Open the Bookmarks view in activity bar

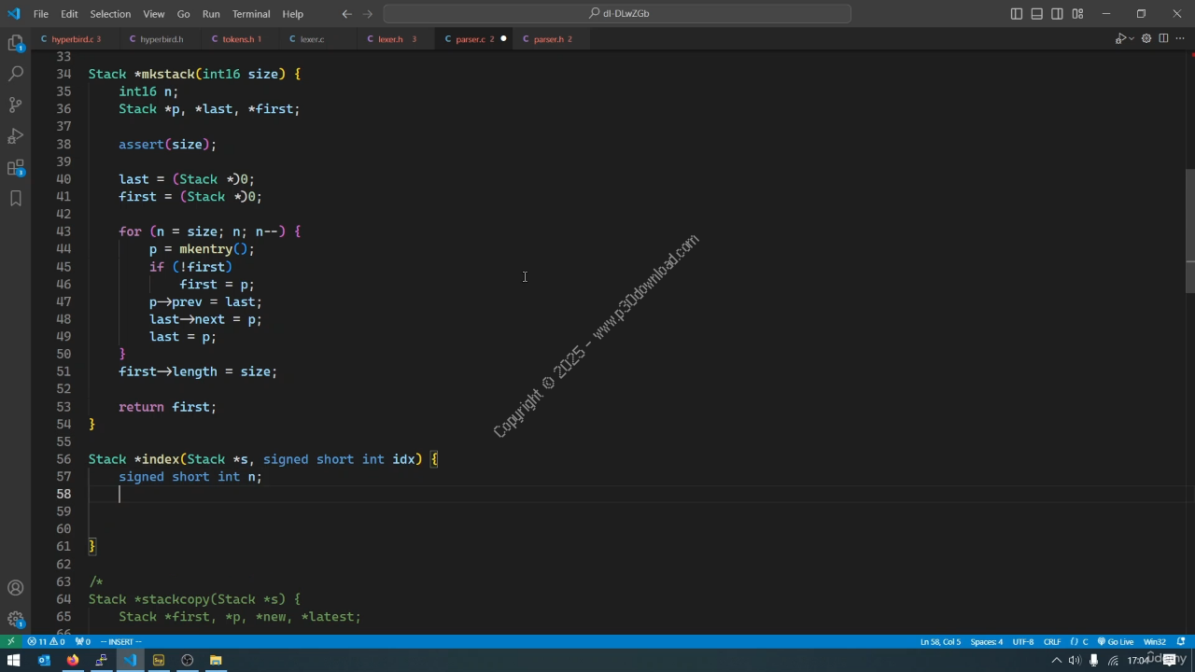[16, 198]
